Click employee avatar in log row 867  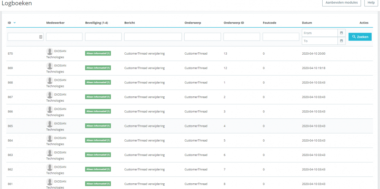point(49,95)
